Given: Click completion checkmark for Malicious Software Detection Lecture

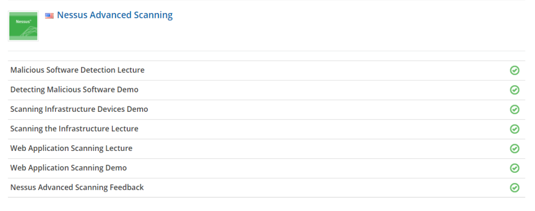Looking at the screenshot, I should coord(515,71).
